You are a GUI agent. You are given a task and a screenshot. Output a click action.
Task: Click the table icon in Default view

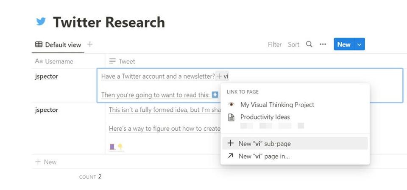pyautogui.click(x=39, y=45)
